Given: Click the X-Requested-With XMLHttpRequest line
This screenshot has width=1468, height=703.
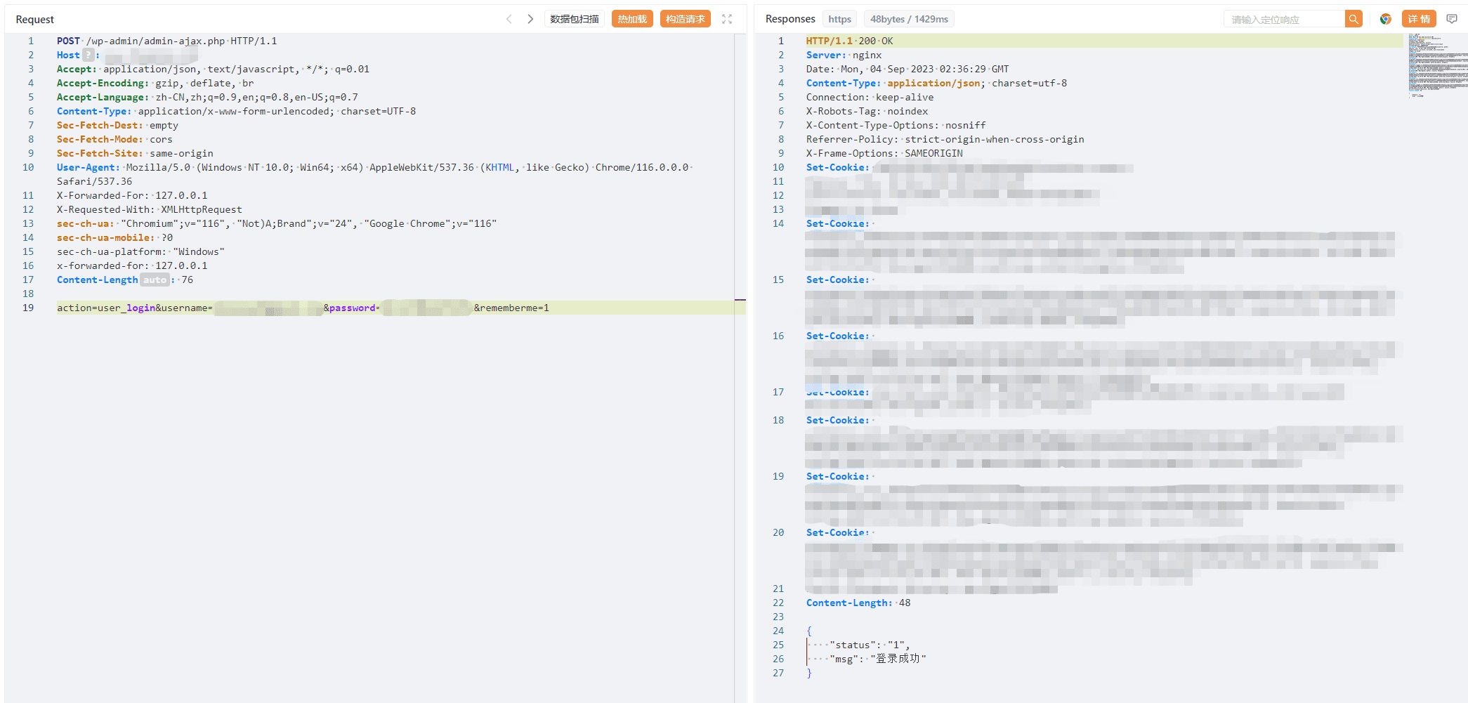Looking at the screenshot, I should tap(150, 209).
